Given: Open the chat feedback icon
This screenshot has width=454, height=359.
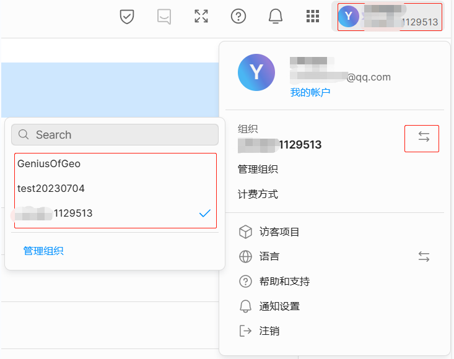Looking at the screenshot, I should point(164,17).
